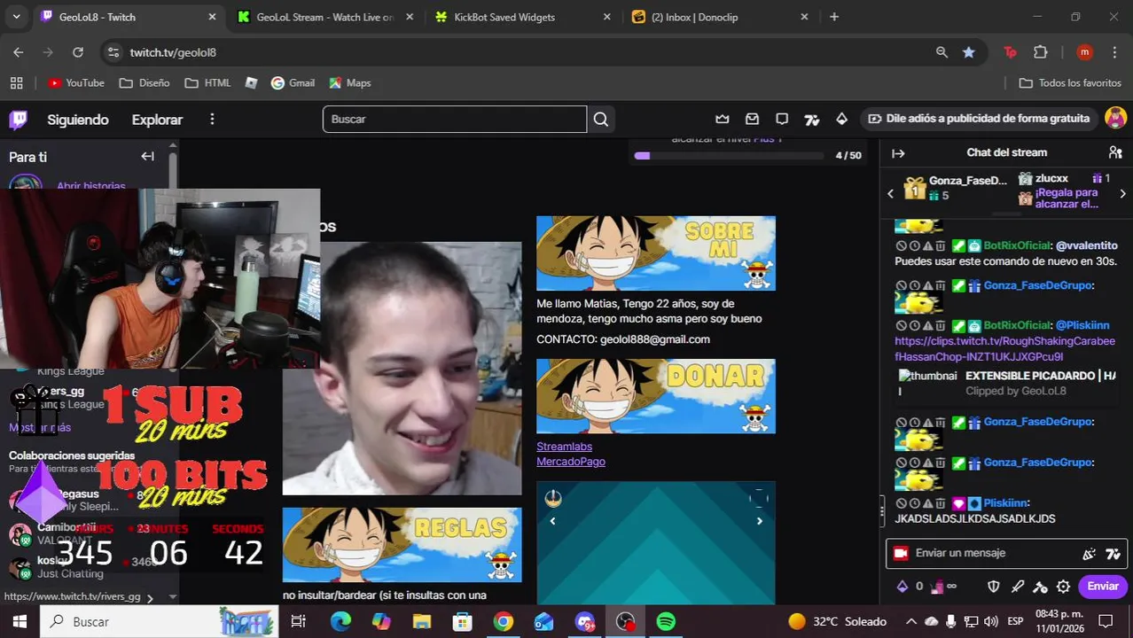Open the emote picker in chat input
The image size is (1133, 638).
1089,554
